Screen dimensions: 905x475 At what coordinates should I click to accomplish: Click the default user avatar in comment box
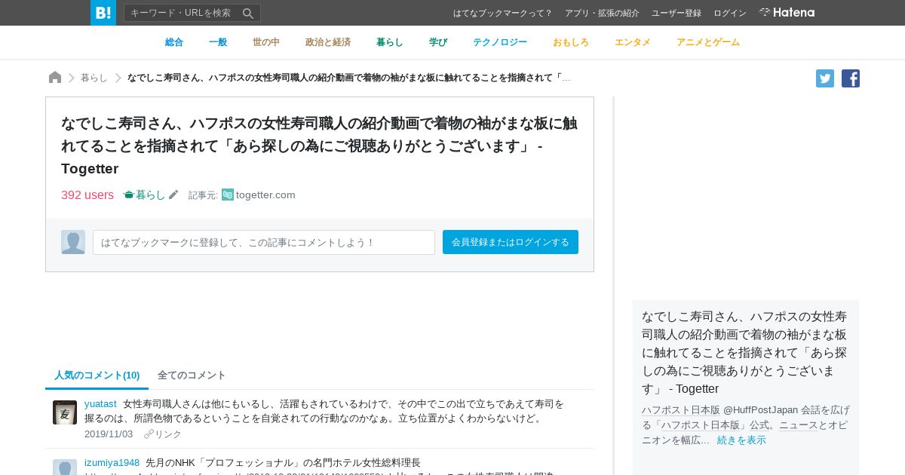point(73,242)
